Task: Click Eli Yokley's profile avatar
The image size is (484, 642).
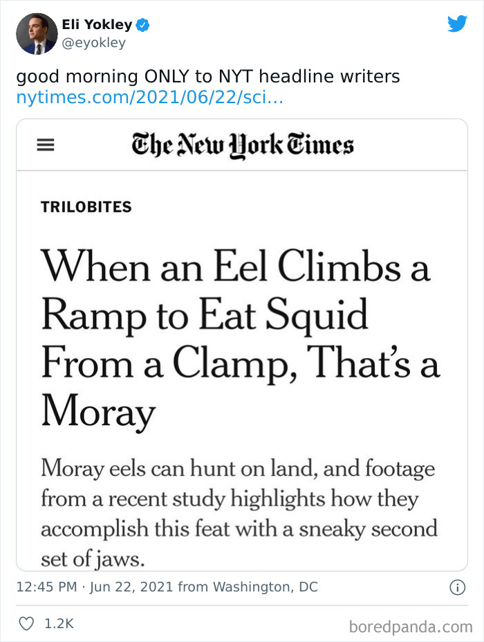Action: 36,33
